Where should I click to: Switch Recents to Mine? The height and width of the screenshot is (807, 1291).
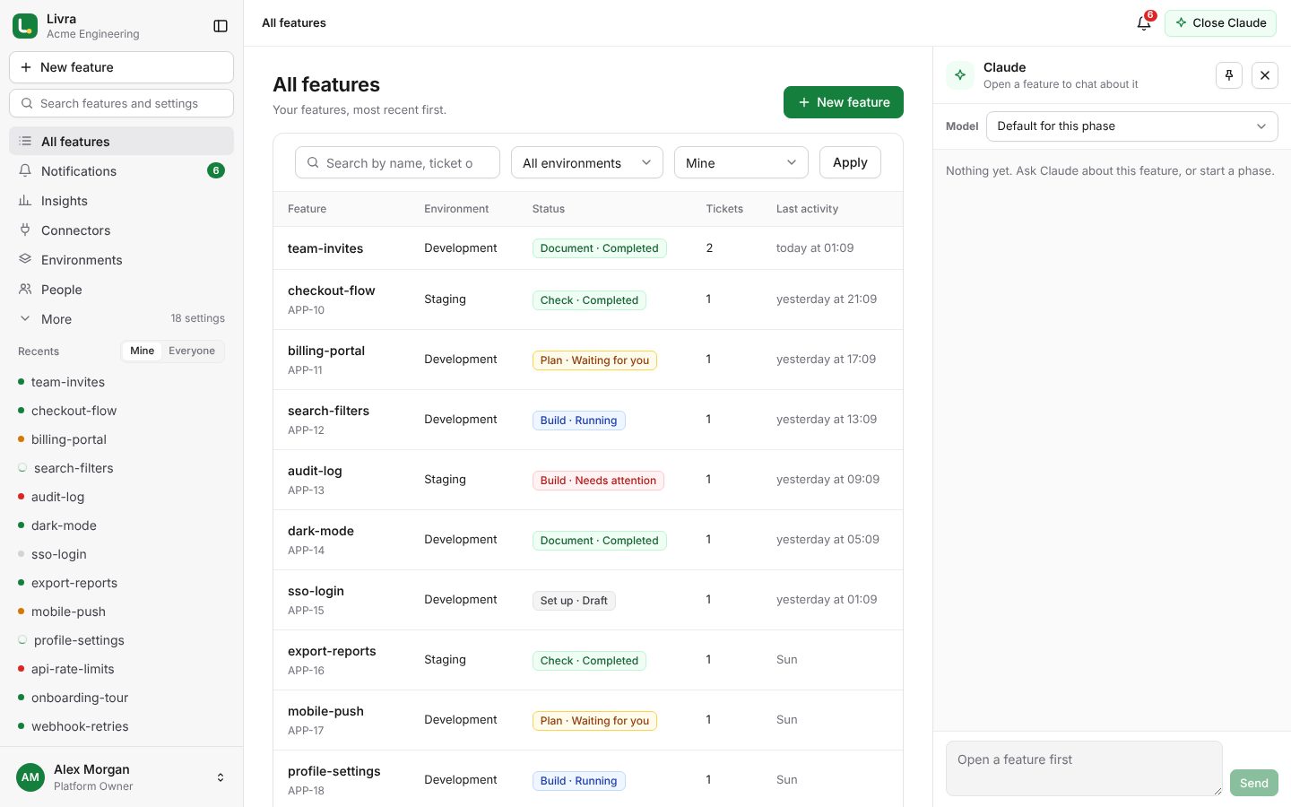tap(142, 351)
